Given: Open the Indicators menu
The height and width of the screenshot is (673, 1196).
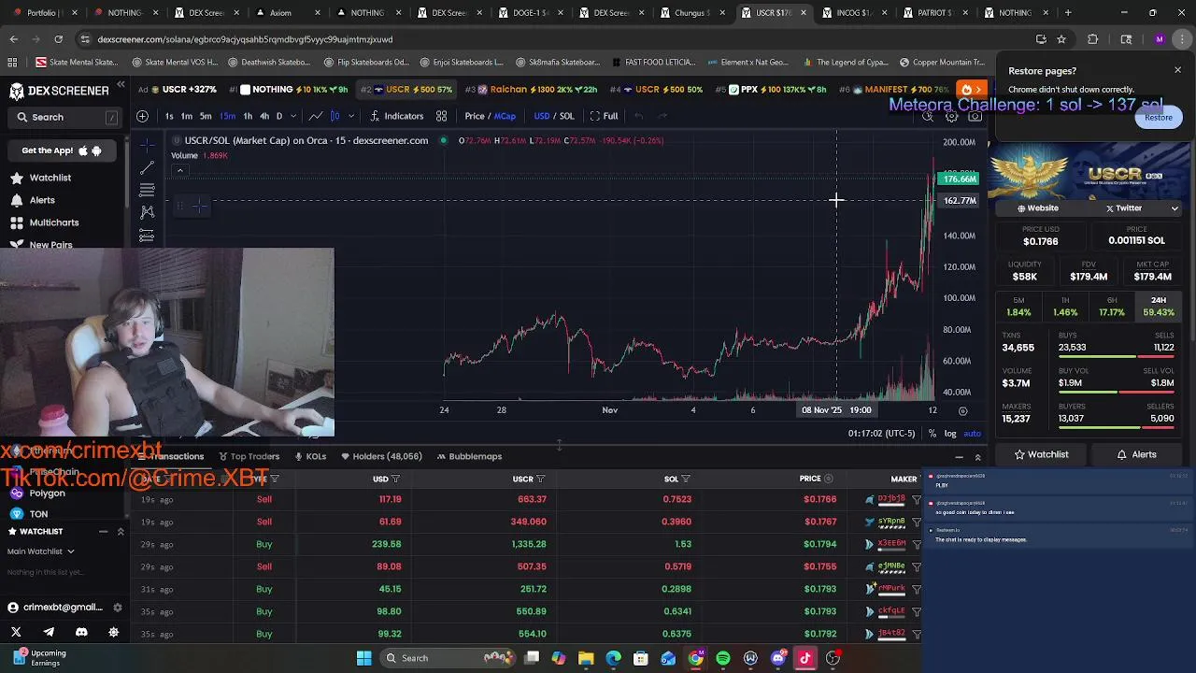Looking at the screenshot, I should pyautogui.click(x=397, y=116).
